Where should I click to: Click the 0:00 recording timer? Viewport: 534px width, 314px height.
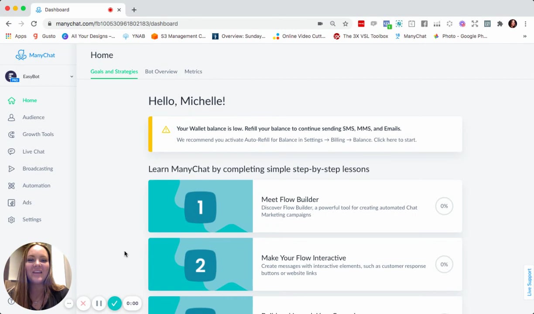(x=132, y=303)
